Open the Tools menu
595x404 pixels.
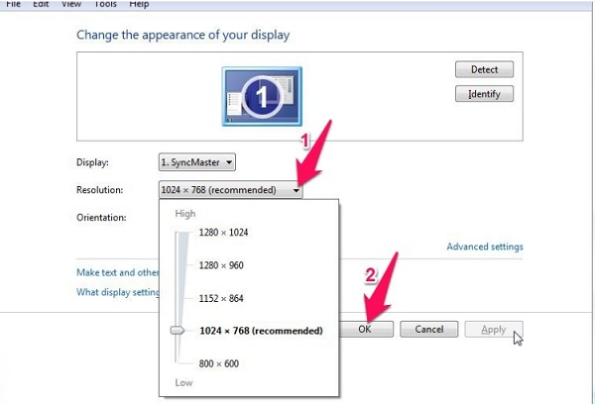(105, 5)
